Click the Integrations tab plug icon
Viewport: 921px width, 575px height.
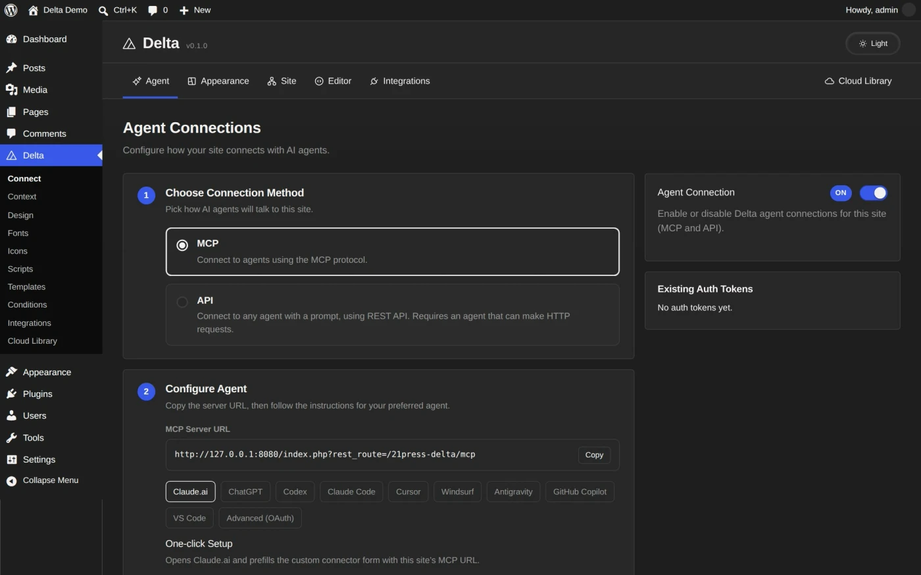(x=374, y=81)
